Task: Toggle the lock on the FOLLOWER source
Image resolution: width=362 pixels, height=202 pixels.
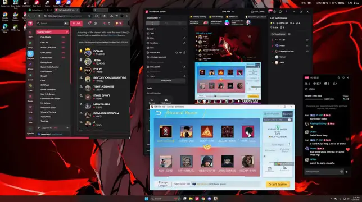Action: tap(184, 67)
